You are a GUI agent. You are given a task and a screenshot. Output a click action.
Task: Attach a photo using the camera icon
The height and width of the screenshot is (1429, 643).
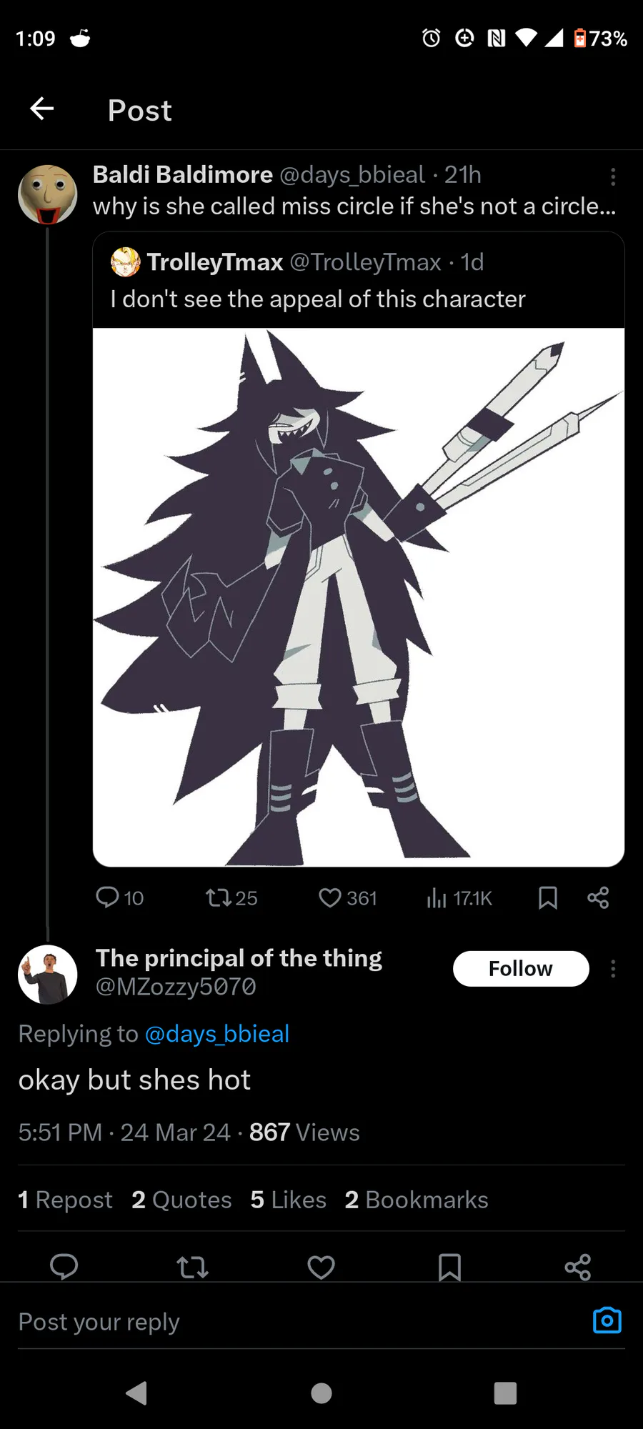pos(607,1320)
